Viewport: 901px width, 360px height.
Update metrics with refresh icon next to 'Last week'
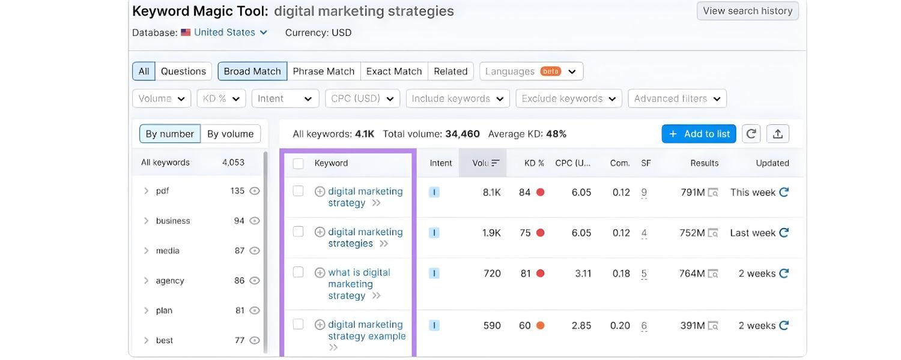click(x=783, y=232)
